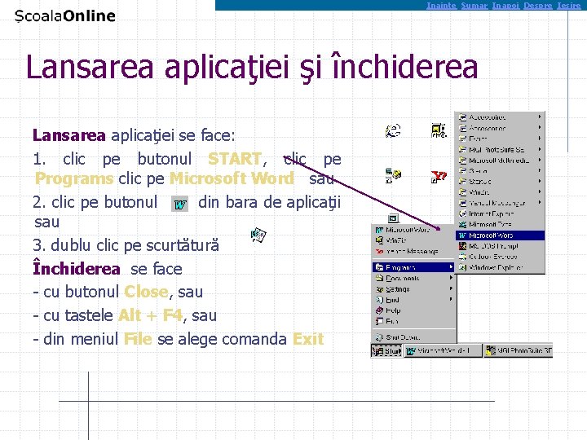The width and height of the screenshot is (587, 440).
Task: Open the Despre link
Action: coord(537,5)
